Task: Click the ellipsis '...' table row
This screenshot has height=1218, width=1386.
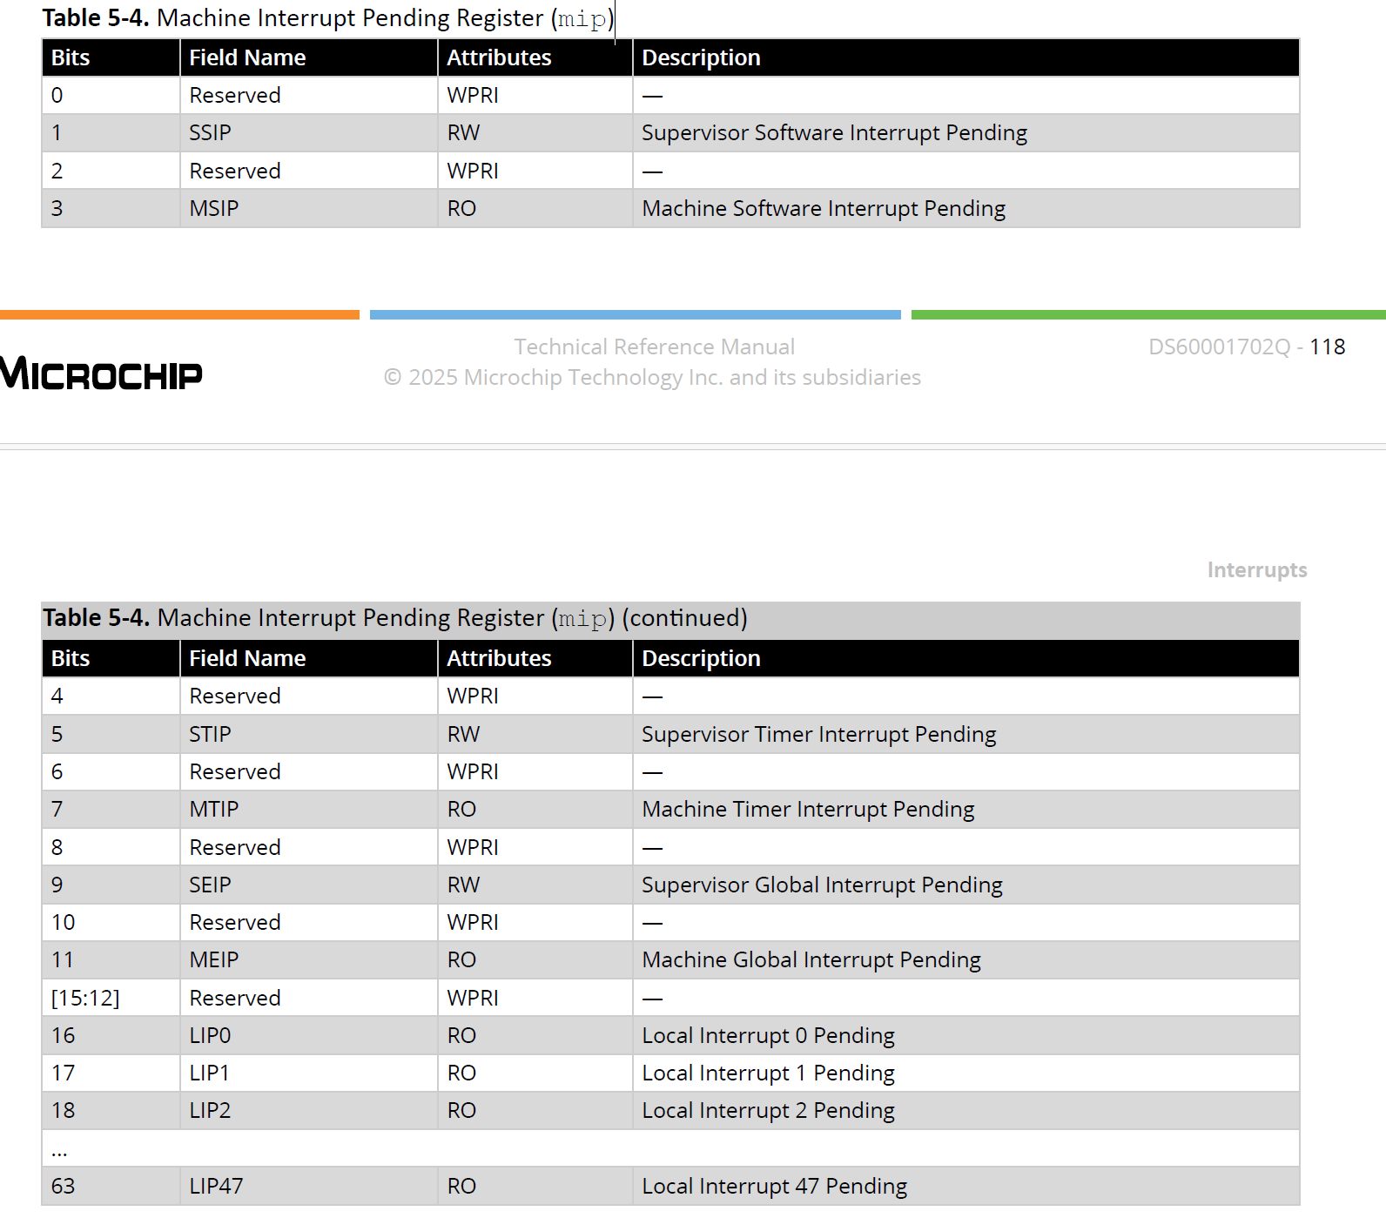Action: pyautogui.click(x=670, y=1148)
